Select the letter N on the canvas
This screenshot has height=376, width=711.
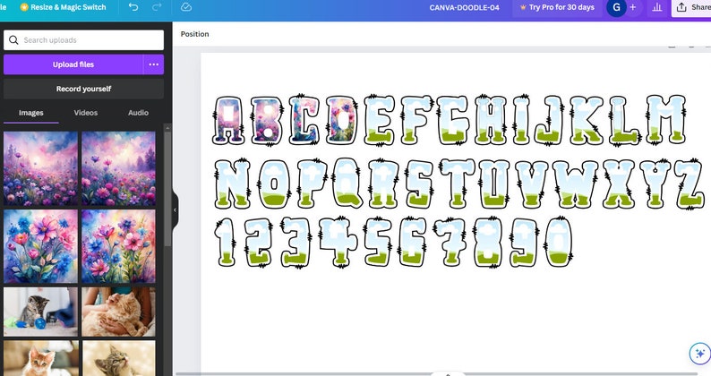pos(232,184)
